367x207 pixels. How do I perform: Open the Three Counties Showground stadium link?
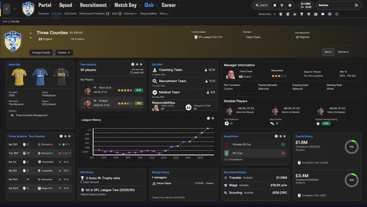point(31,115)
